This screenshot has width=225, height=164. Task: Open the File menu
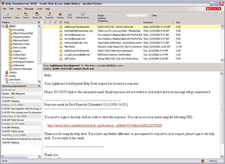[x=5, y=9]
